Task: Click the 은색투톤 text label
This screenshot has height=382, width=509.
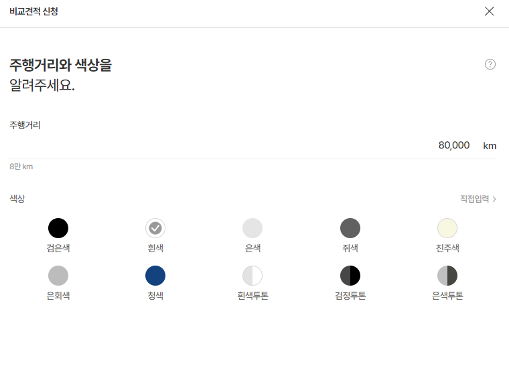Action: [447, 296]
